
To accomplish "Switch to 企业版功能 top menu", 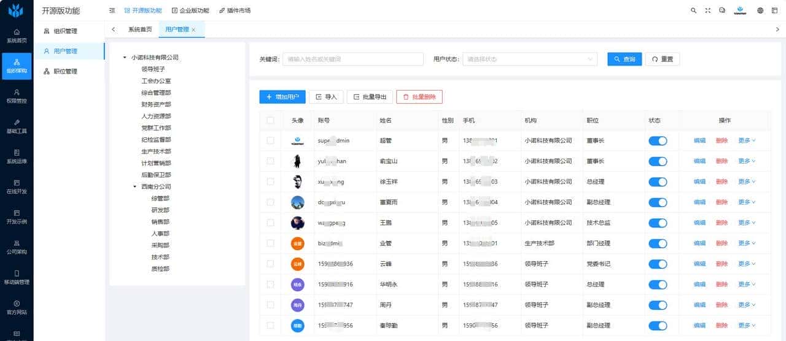I will tap(190, 10).
